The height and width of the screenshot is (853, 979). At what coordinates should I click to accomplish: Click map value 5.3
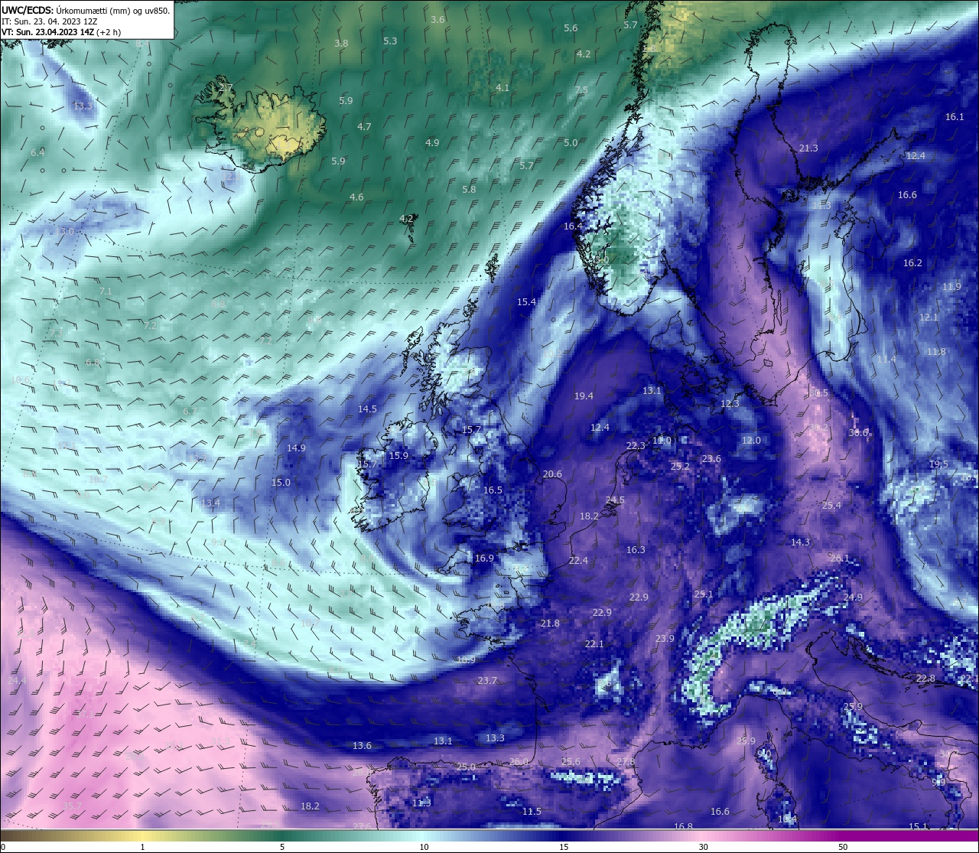point(390,41)
